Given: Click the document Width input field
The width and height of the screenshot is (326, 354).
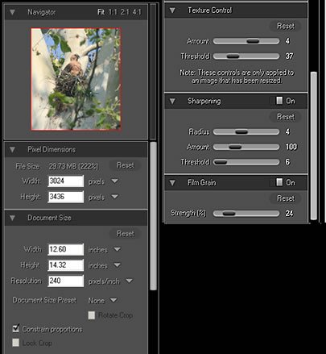Looking at the screenshot, I should click(x=66, y=249).
